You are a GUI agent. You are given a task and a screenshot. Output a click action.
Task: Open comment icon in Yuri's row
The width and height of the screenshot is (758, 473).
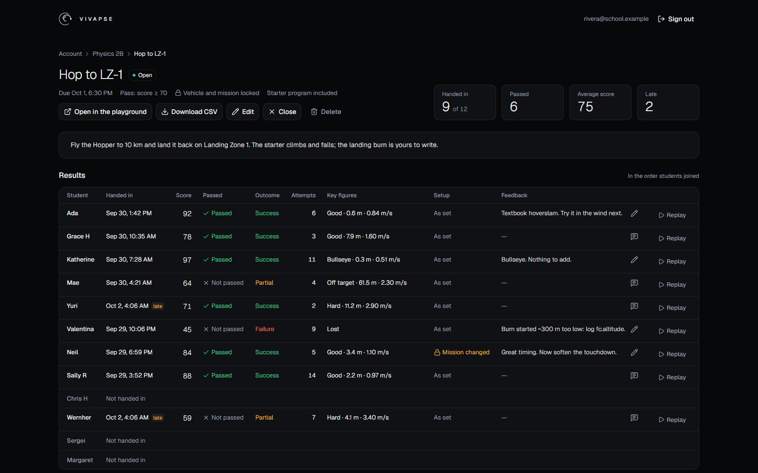634,306
